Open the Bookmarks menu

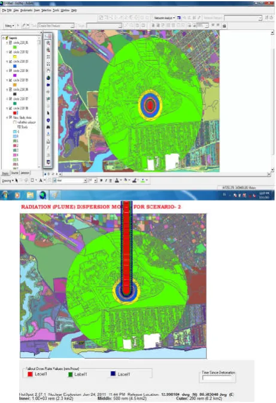26,10
